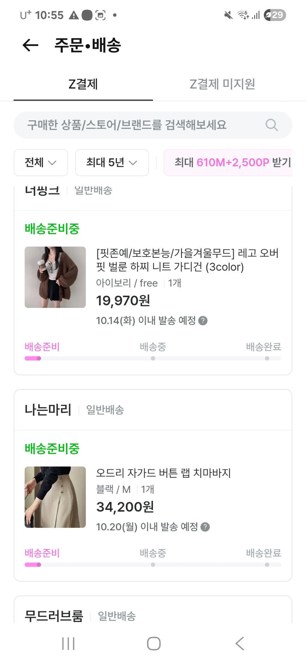
Task: Tap the back arrow beside 주문•배송
Action: tap(30, 45)
